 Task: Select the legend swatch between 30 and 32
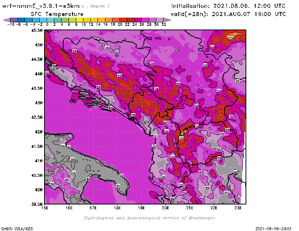tap(160, 20)
